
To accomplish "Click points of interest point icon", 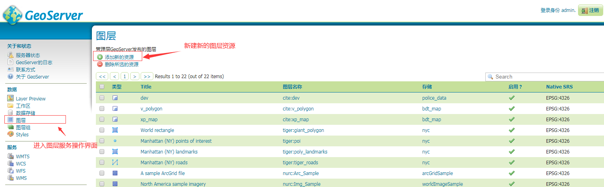I will pos(115,141).
